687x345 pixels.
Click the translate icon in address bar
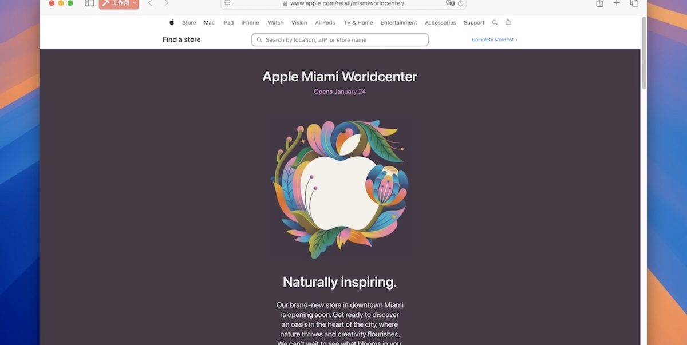click(x=450, y=3)
